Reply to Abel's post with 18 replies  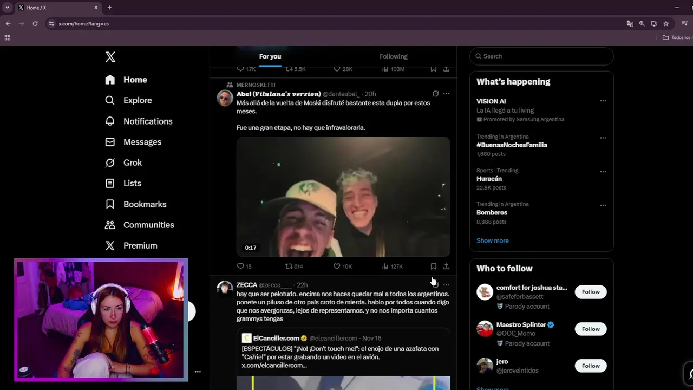pyautogui.click(x=244, y=266)
